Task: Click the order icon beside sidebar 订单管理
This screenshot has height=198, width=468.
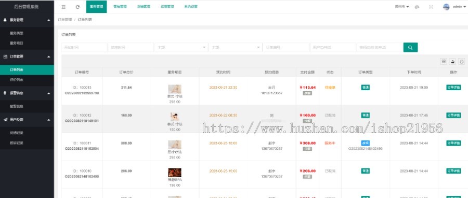Action: [x=5, y=56]
